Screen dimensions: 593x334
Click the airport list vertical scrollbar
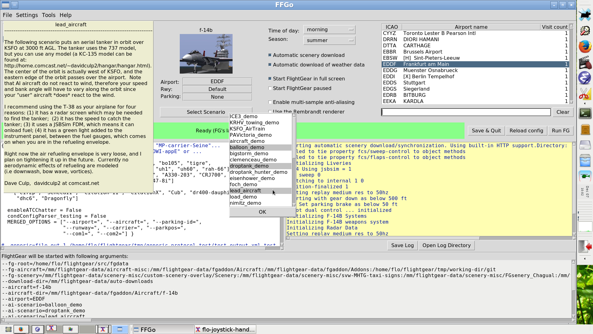point(571,64)
